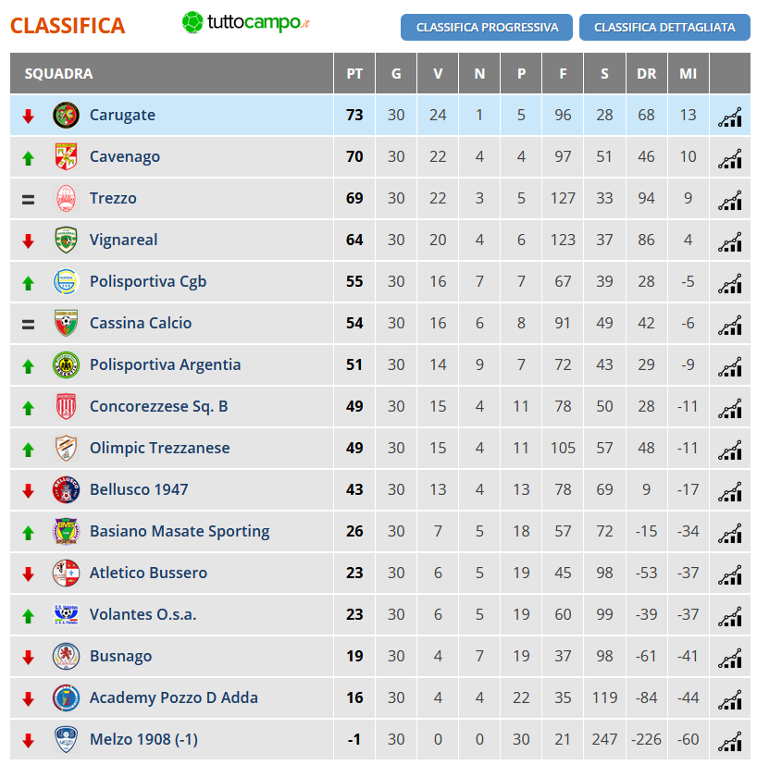Click the DR column header
The height and width of the screenshot is (765, 757).
646,74
